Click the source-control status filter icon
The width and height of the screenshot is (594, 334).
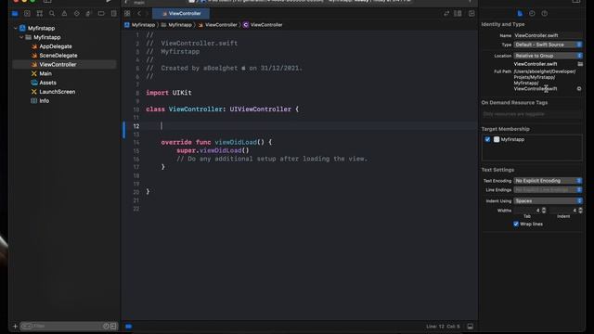[x=113, y=326]
